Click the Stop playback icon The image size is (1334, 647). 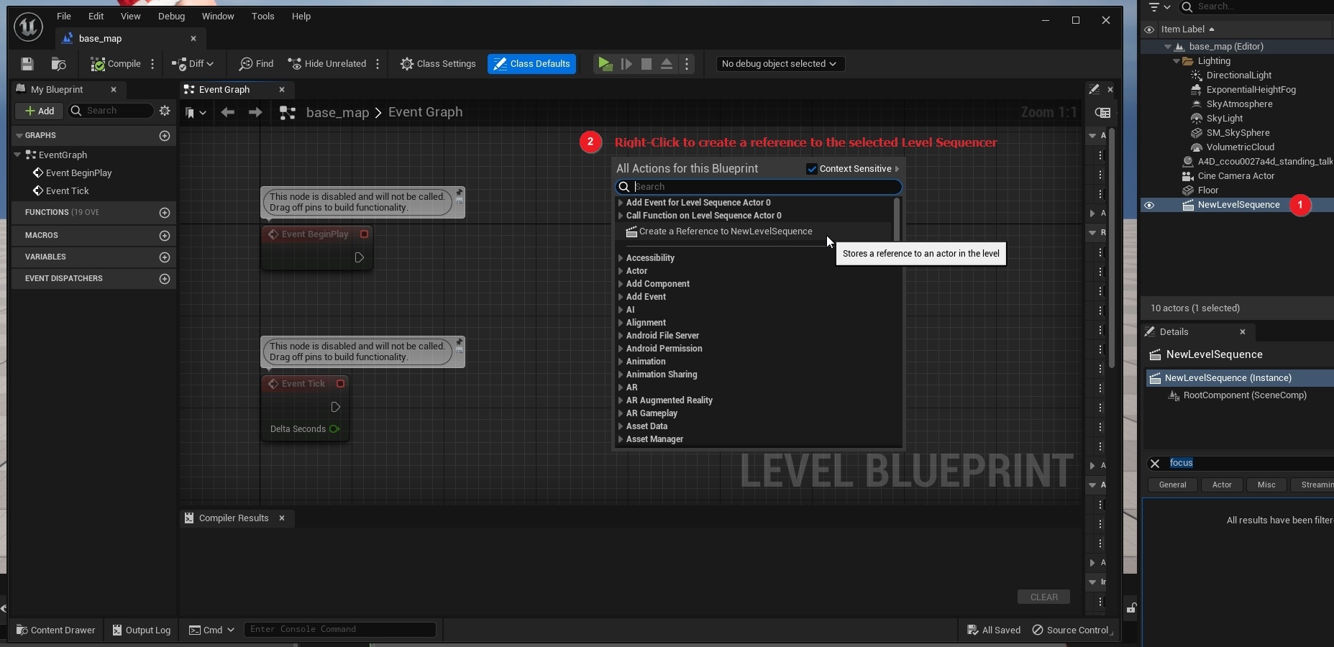pos(647,64)
